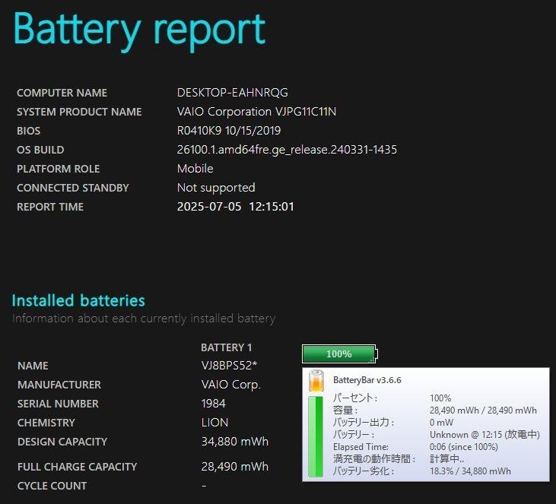This screenshot has height=504, width=556.
Task: Click the DESIGN CAPACITY label
Action: click(x=62, y=442)
